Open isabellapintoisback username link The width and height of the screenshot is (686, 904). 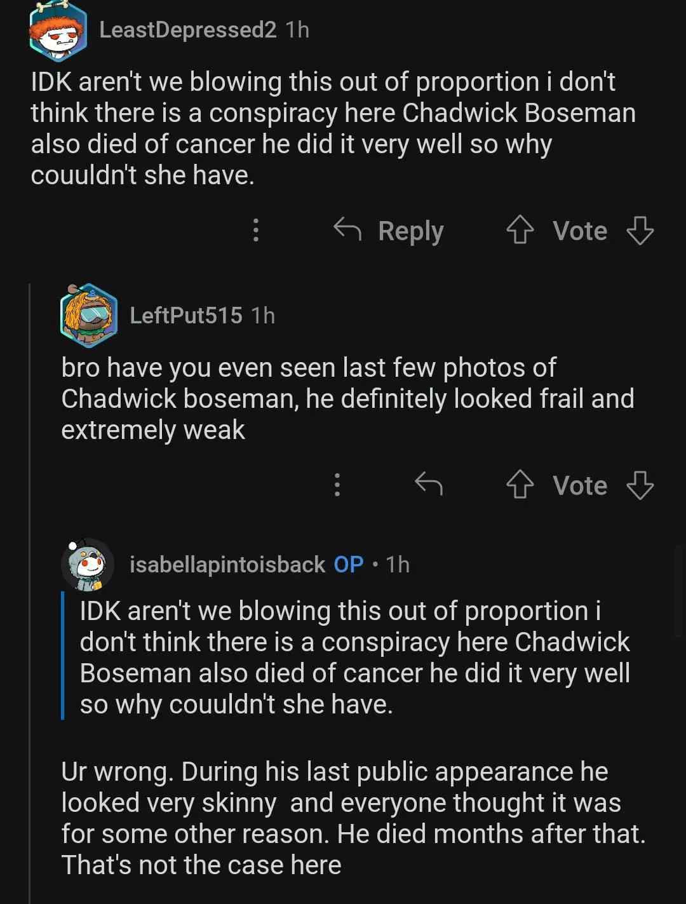tap(227, 565)
